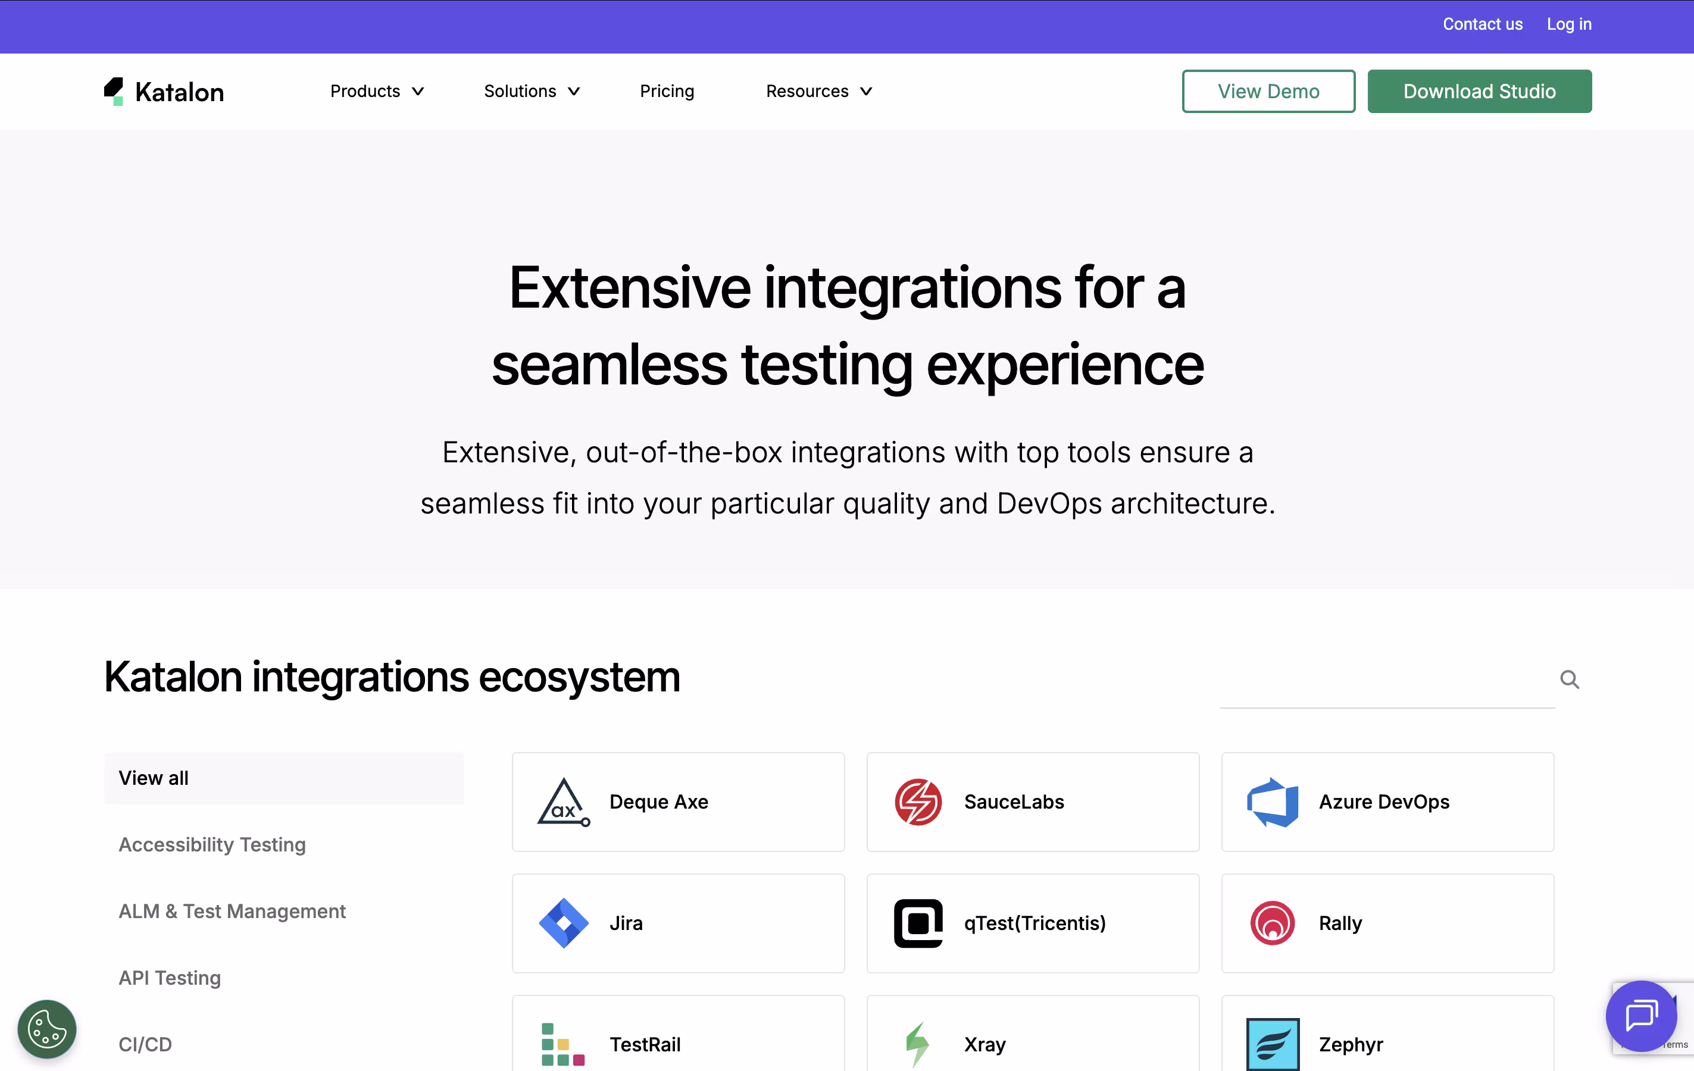Screen dimensions: 1694x1071
Task: Click the Contact us link
Action: (1482, 24)
